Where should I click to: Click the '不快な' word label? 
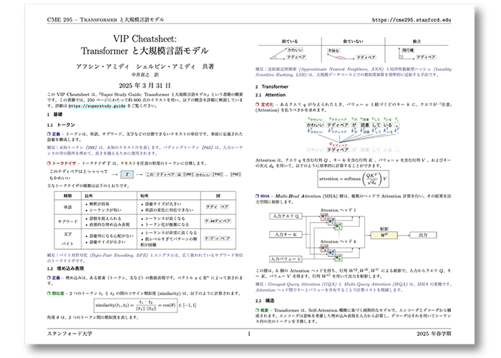point(334,51)
